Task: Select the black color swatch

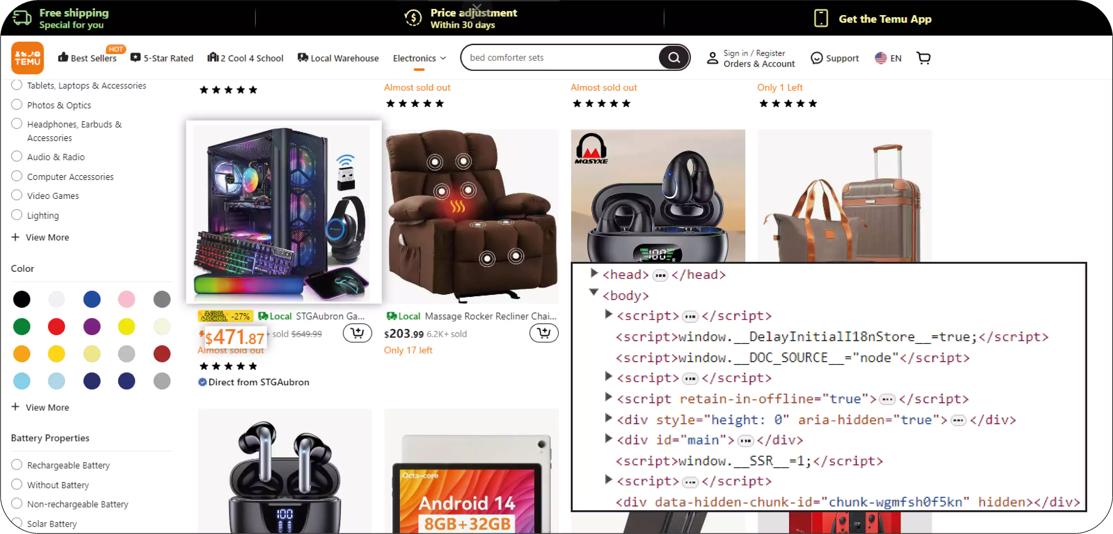Action: (x=21, y=299)
